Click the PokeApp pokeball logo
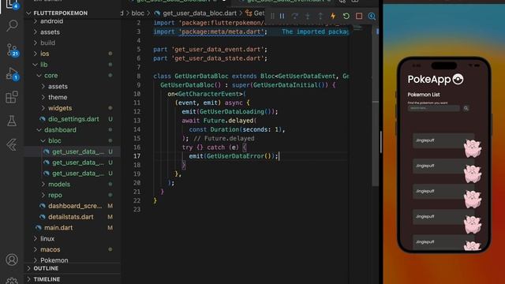This screenshot has height=284, width=505. 458,79
